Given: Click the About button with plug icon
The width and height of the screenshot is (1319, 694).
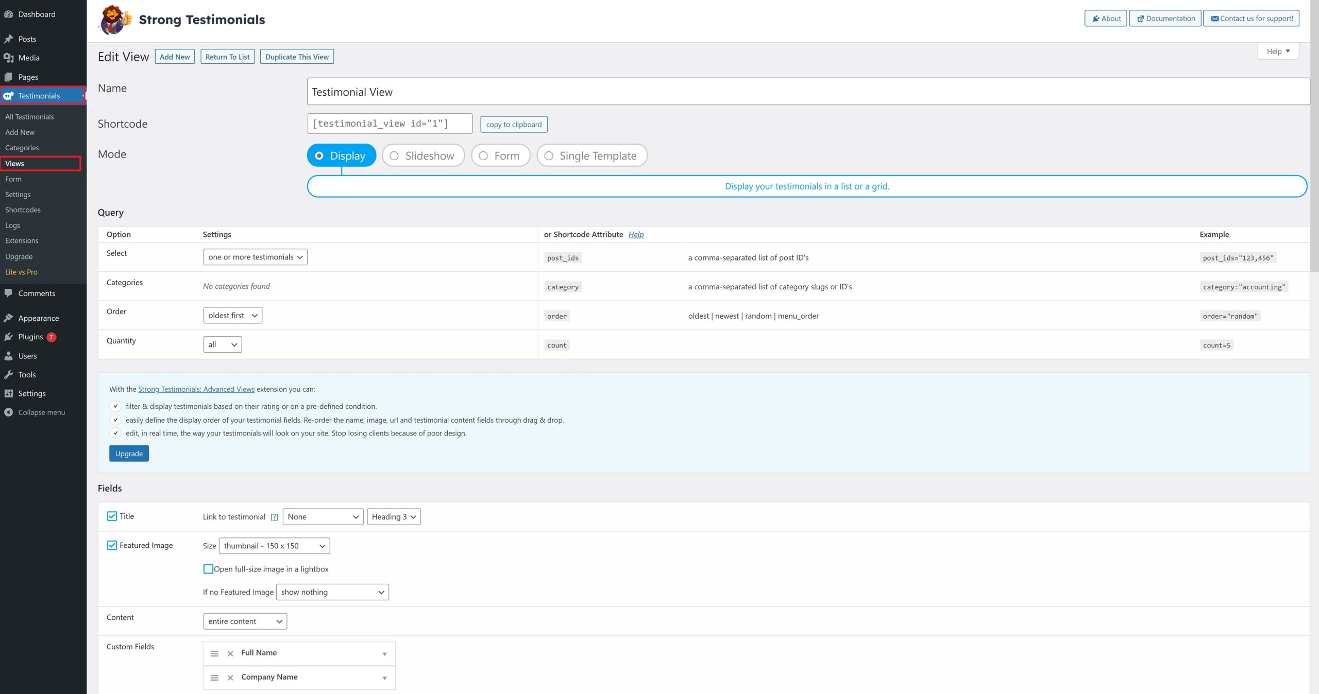Looking at the screenshot, I should tap(1106, 19).
